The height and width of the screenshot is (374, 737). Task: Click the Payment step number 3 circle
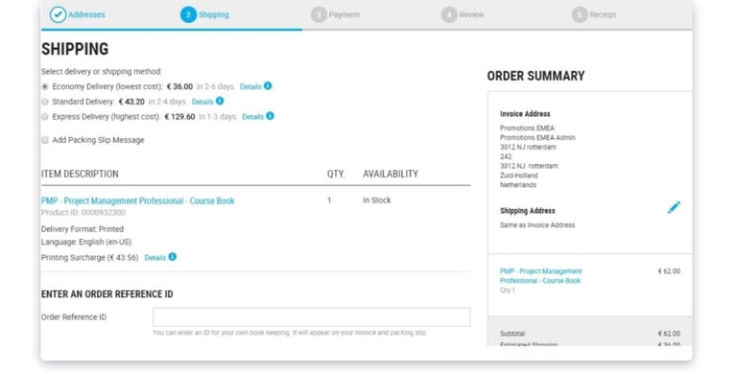point(319,14)
